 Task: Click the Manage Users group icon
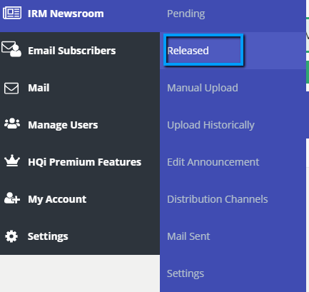point(12,124)
